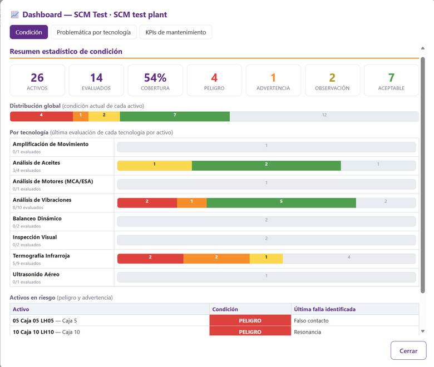Click gray segment in Análisis de Vibraciones bar
The height and width of the screenshot is (367, 434).
(386, 203)
